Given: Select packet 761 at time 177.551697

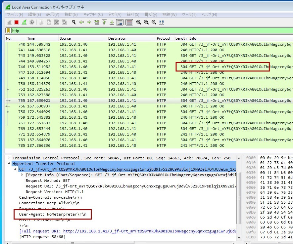Looking at the screenshot, I should point(149,123).
